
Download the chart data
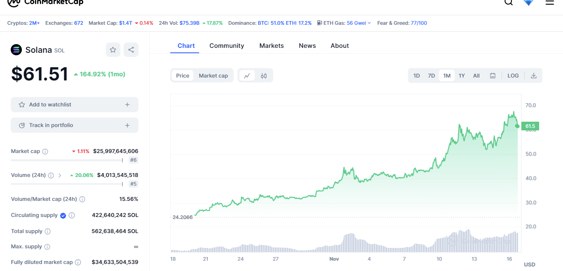(533, 75)
